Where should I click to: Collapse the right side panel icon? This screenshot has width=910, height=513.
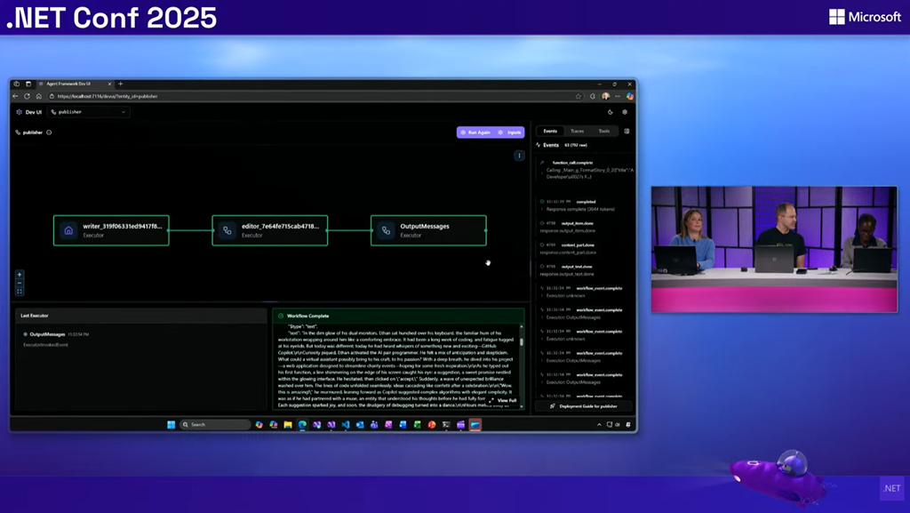(627, 131)
